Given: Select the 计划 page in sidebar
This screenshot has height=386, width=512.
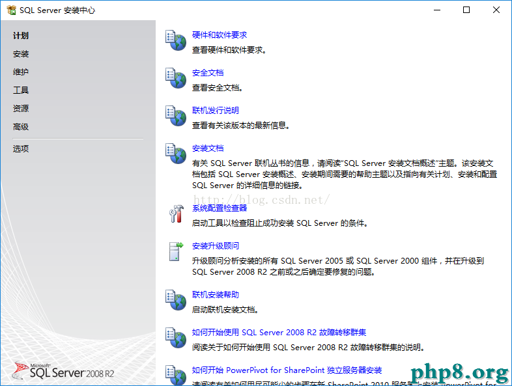Looking at the screenshot, I should [21, 36].
